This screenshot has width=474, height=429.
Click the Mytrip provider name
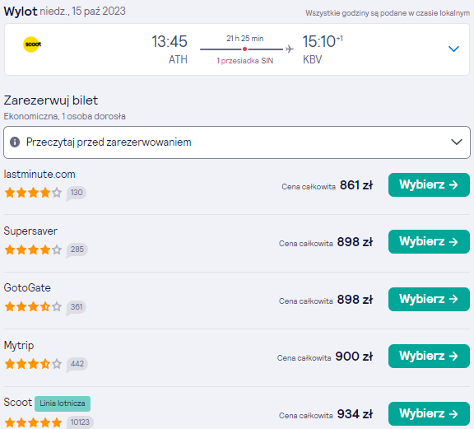click(19, 346)
